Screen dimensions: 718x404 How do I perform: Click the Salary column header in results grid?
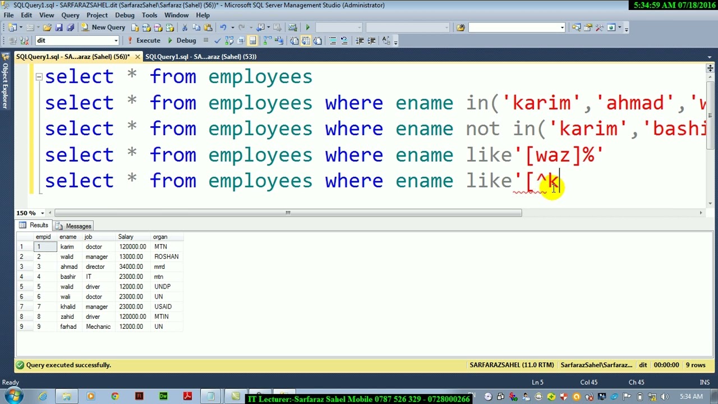click(x=134, y=237)
